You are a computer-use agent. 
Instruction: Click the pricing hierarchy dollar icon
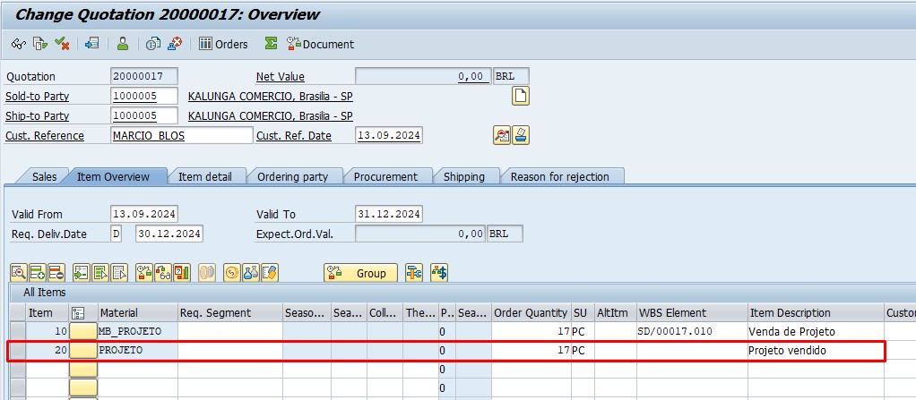tap(439, 272)
